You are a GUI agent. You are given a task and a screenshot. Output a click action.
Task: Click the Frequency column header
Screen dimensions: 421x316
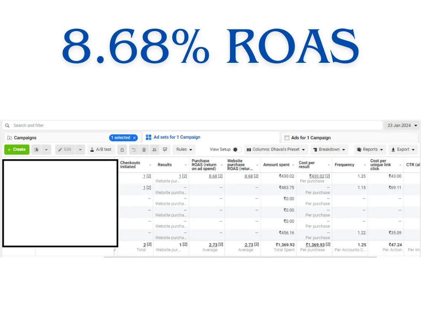344,165
